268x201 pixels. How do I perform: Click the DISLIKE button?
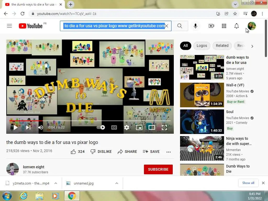(x=101, y=152)
